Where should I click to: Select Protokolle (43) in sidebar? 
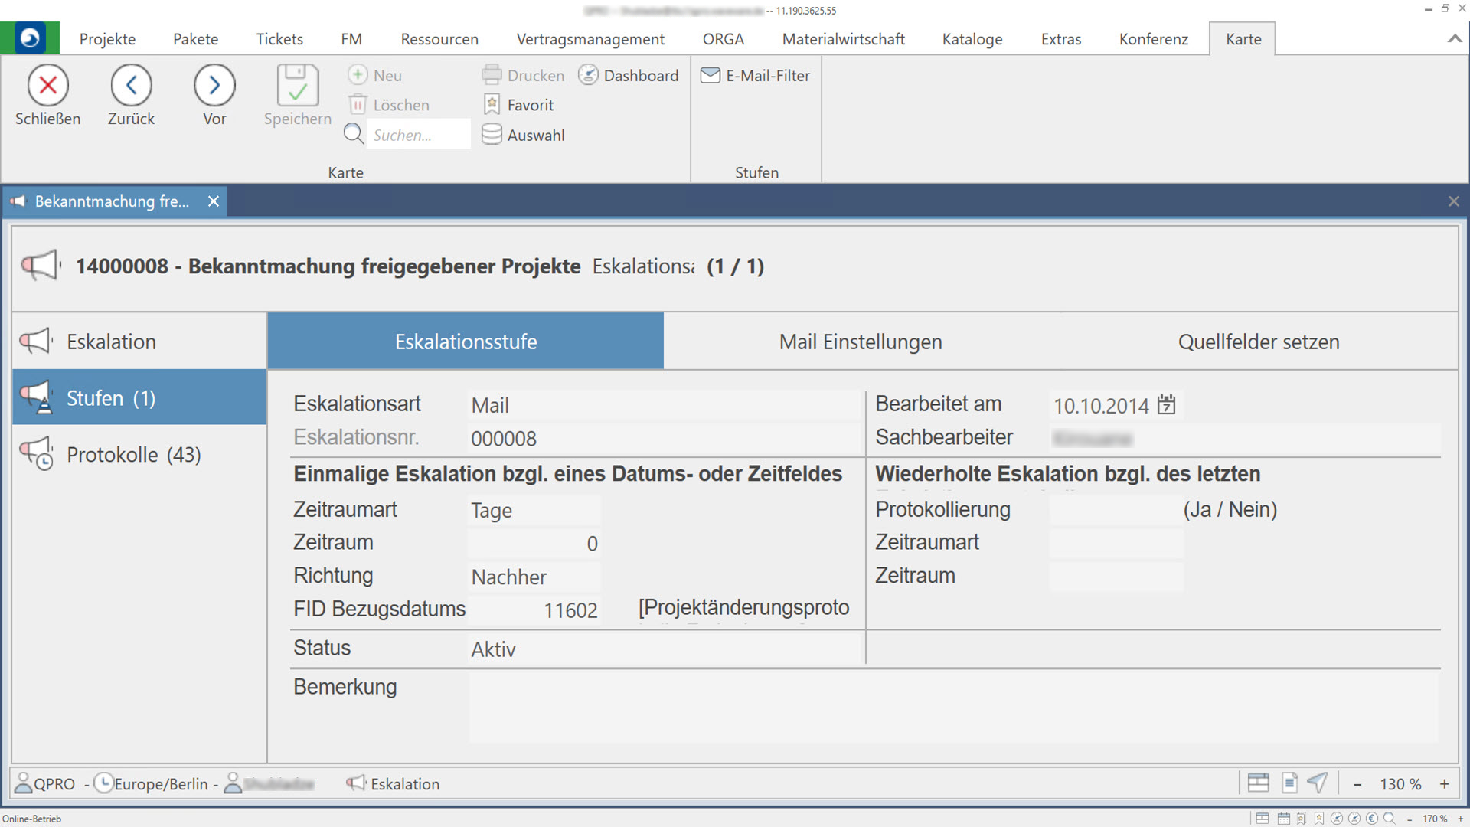click(x=134, y=455)
